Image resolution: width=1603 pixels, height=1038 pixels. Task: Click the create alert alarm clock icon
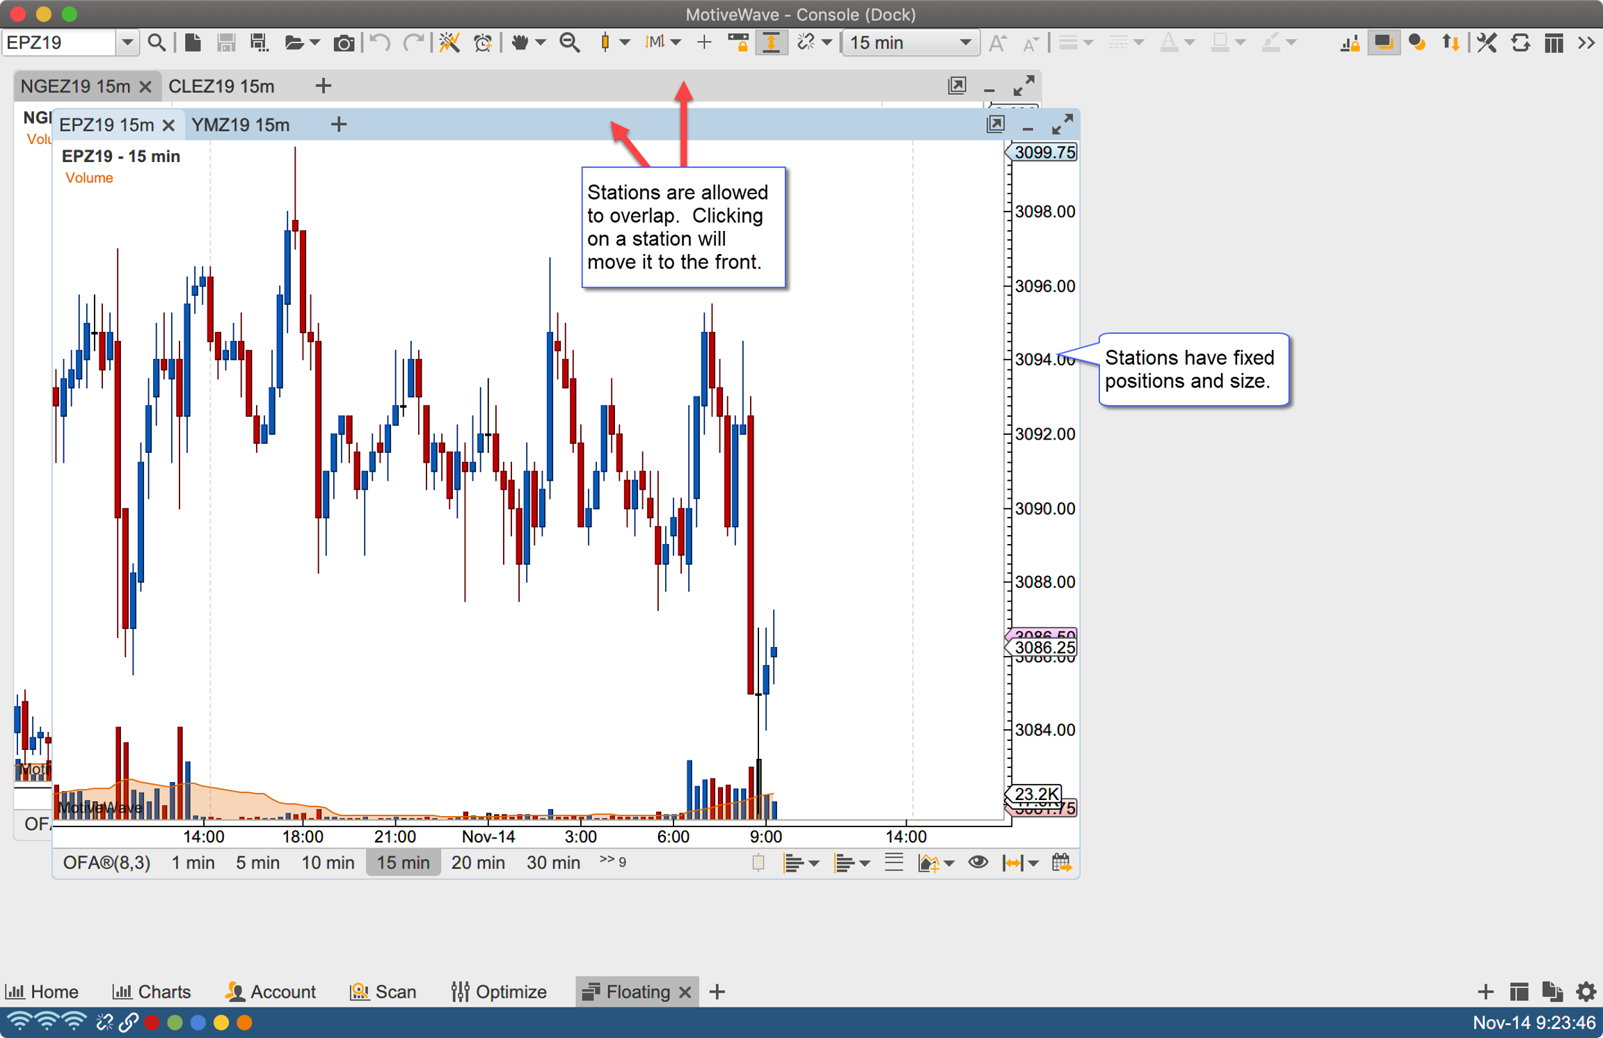point(483,43)
